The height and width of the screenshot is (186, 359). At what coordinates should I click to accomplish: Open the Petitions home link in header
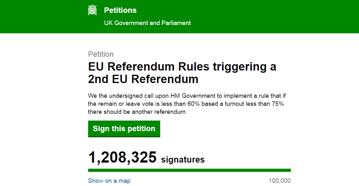(120, 10)
